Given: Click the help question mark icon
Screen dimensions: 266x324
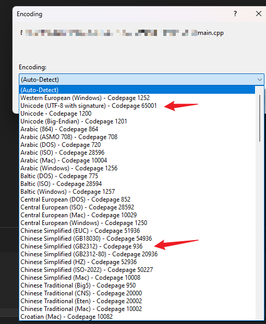Looking at the screenshot, I should [235, 14].
